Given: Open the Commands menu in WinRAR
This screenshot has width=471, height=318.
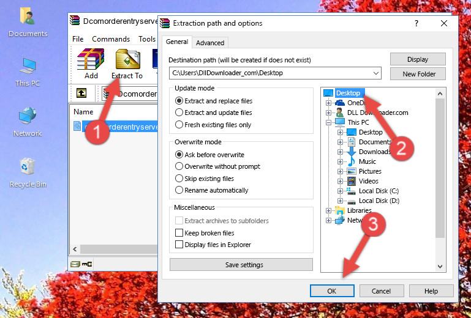Looking at the screenshot, I should pyautogui.click(x=111, y=39).
